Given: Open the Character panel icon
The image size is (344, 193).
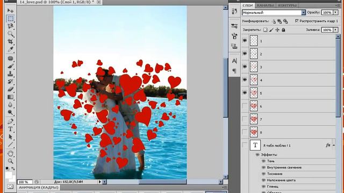Looking at the screenshot, I should point(234,61).
